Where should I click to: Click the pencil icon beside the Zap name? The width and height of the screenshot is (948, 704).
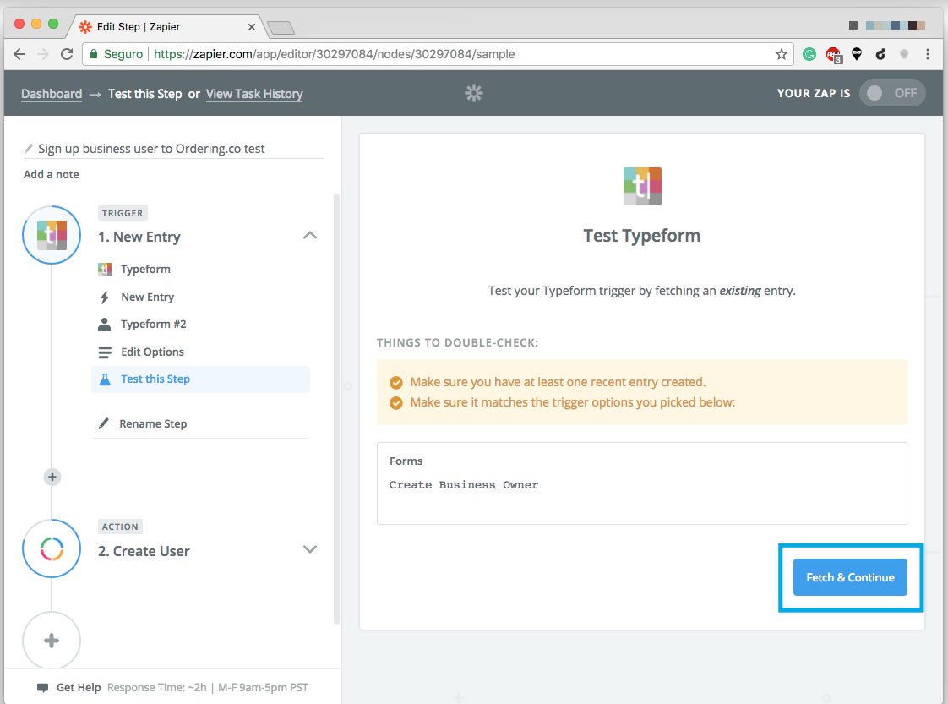coord(28,149)
